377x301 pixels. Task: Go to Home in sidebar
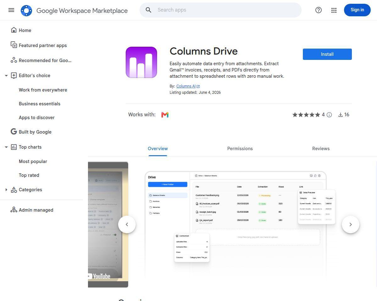[25, 30]
